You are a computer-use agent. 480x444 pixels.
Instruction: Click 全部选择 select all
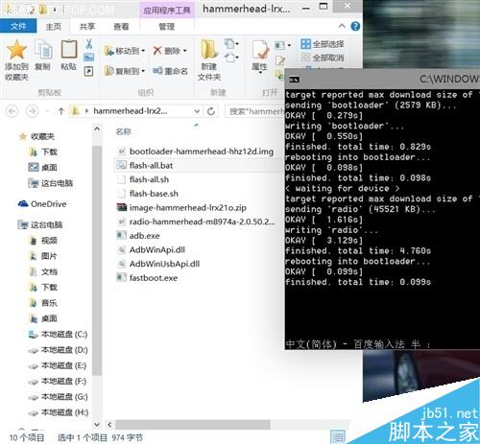point(323,44)
